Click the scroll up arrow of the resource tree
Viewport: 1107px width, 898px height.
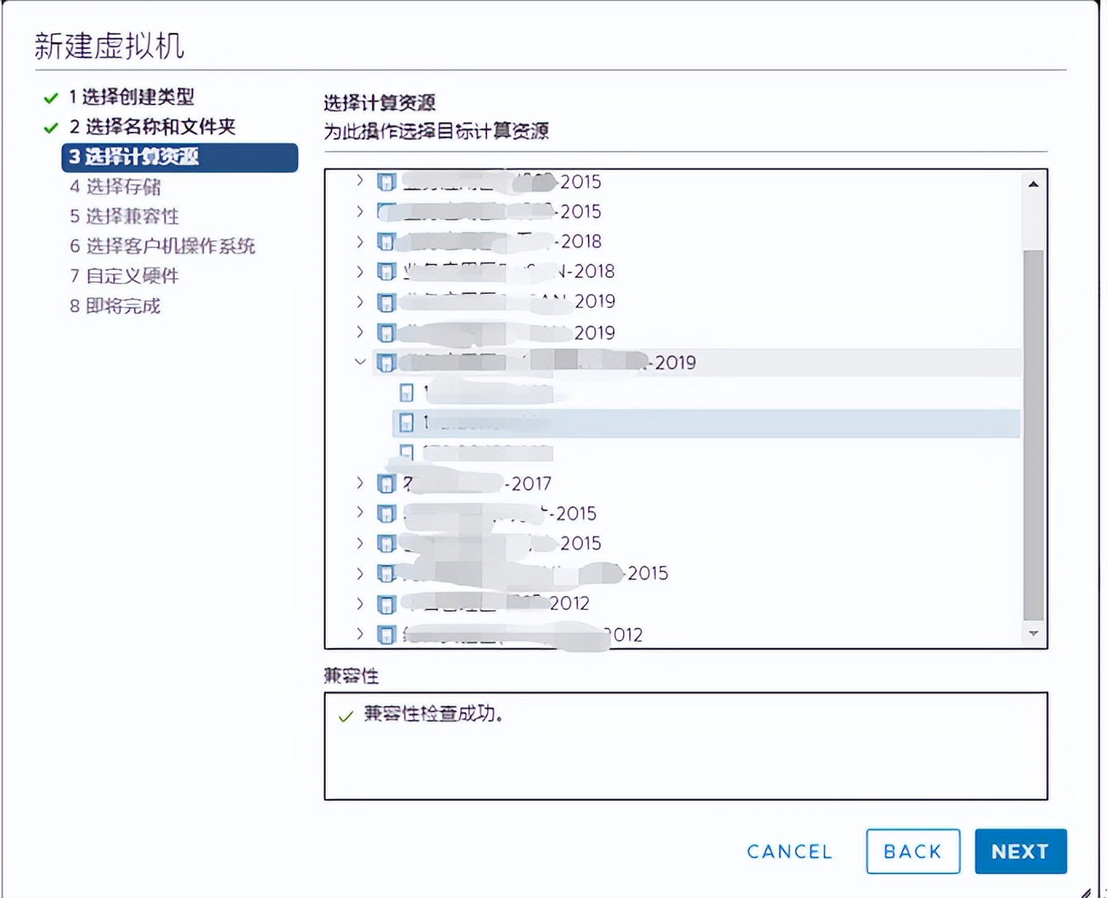1034,184
